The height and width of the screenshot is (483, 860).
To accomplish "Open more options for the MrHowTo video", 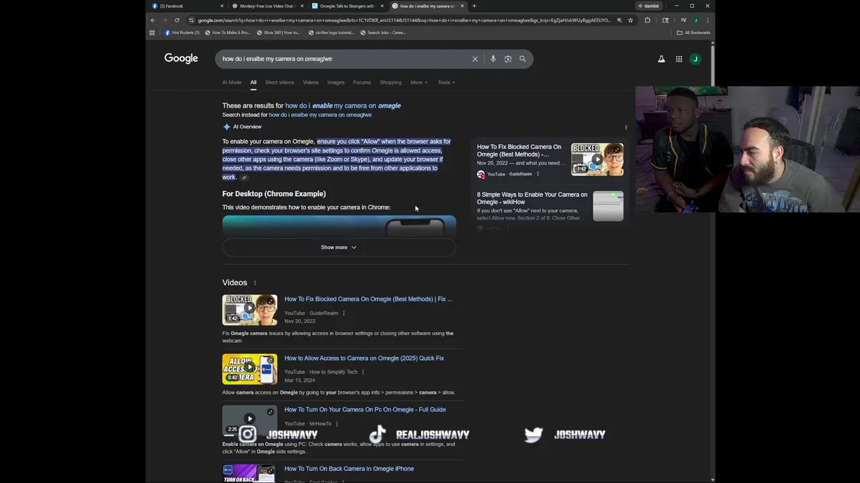I will click(337, 424).
